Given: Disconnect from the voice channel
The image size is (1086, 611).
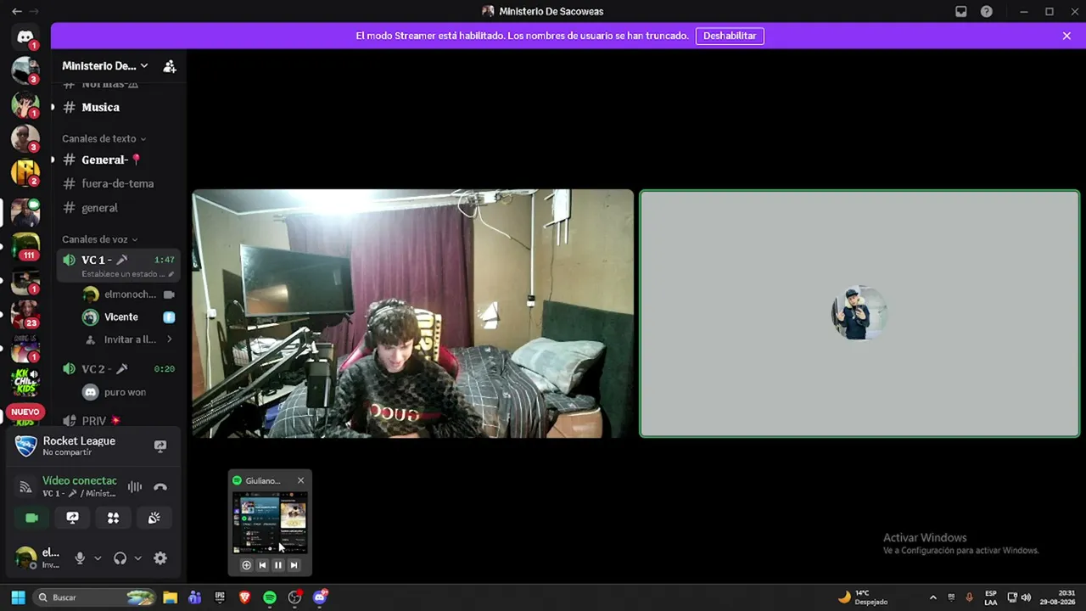Looking at the screenshot, I should (160, 487).
